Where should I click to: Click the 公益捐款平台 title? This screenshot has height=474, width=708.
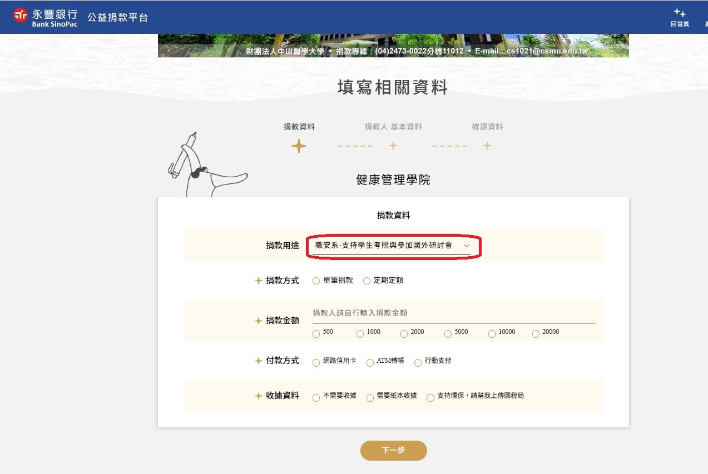point(118,17)
